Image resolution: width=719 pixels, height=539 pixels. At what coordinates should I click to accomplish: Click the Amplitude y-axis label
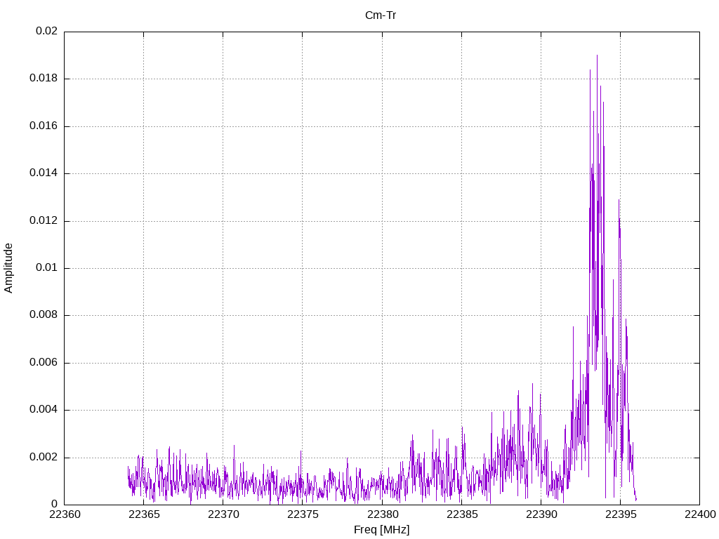9,268
